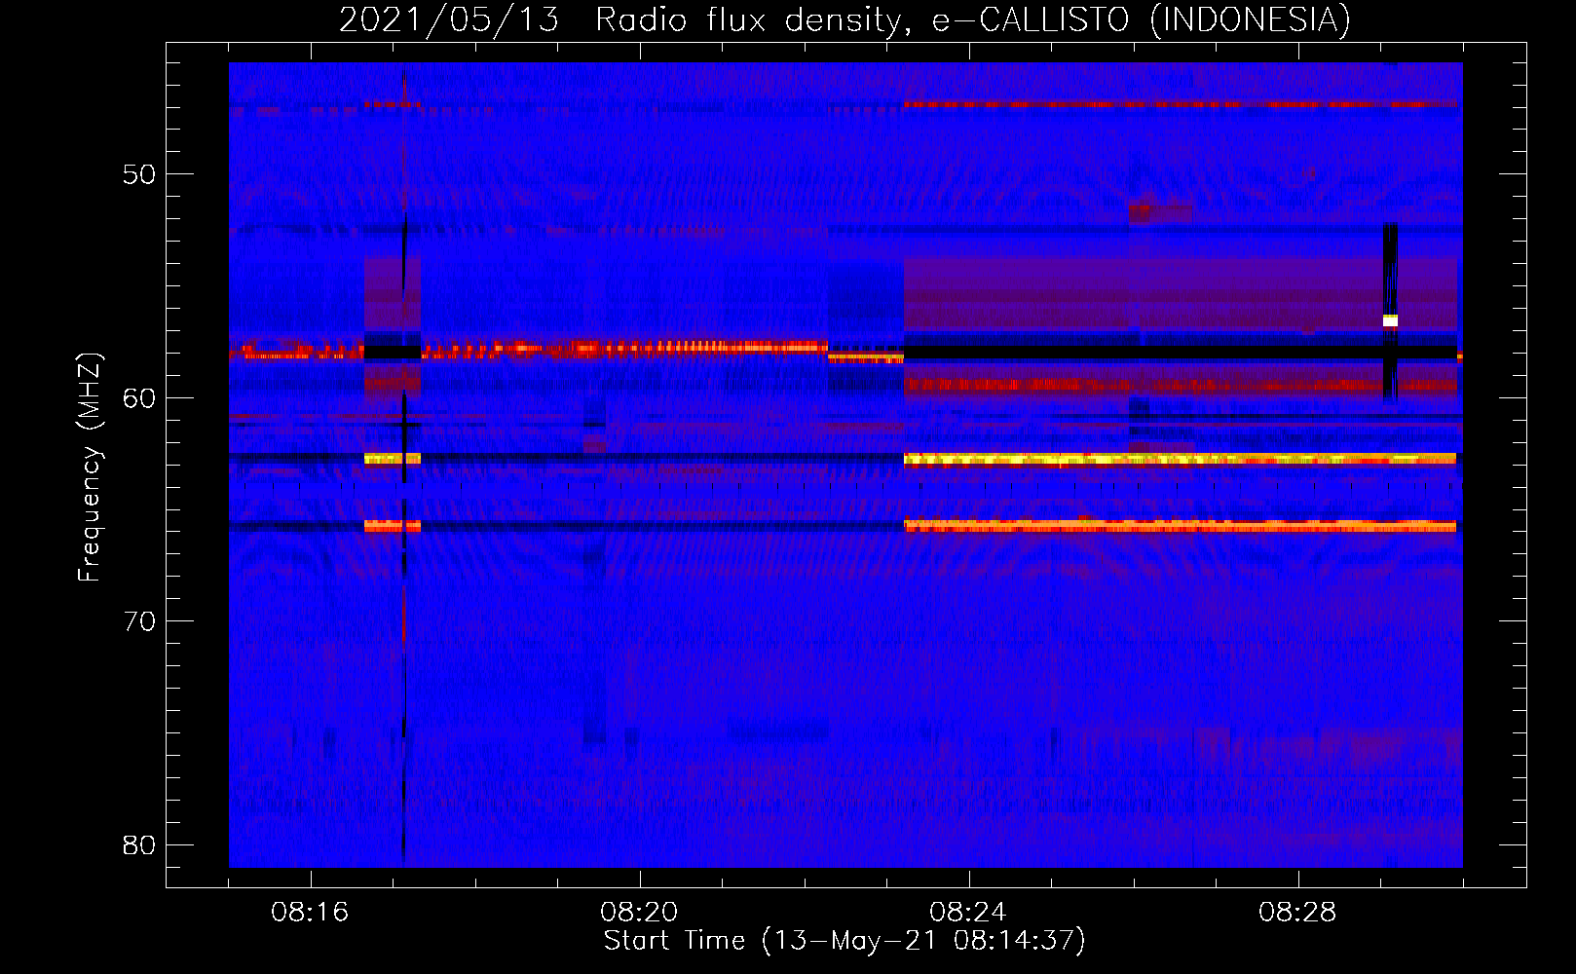Click the white-hot spot near 08:29
This screenshot has height=974, width=1576.
pyautogui.click(x=1390, y=320)
